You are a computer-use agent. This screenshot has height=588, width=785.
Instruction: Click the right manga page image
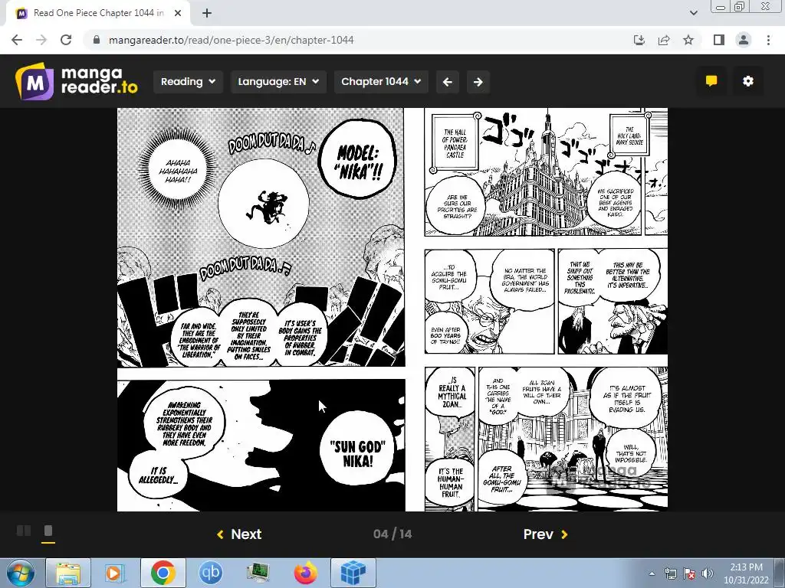tap(546, 309)
